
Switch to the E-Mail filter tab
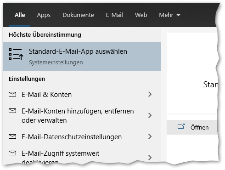coord(114,15)
